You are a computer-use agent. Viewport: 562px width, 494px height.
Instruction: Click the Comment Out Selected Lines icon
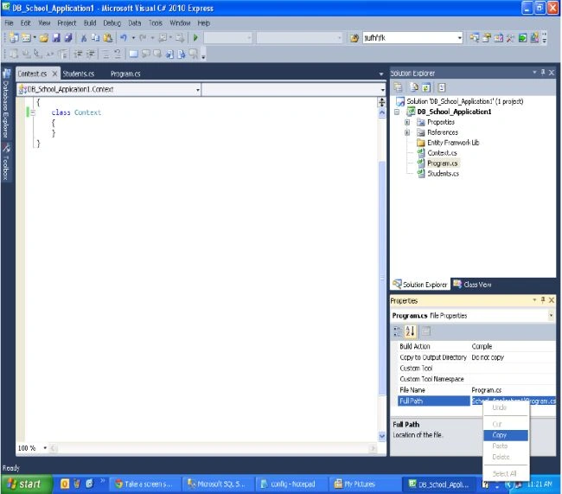pyautogui.click(x=105, y=55)
